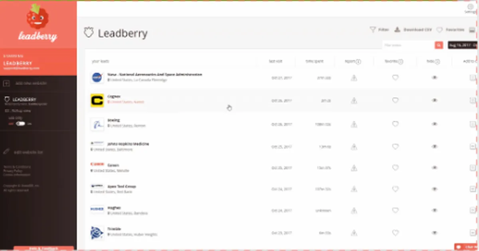This screenshot has height=251, width=479.
Task: Click the Nasa logo thumbnail
Action: (x=97, y=78)
